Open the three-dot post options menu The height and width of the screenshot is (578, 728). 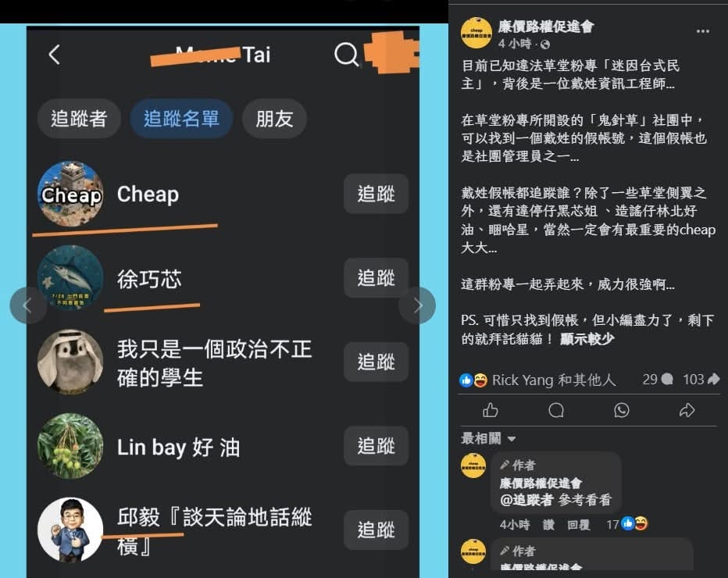point(703,31)
